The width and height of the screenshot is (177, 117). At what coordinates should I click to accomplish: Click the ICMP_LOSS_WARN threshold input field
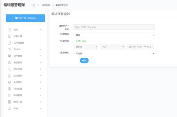click(x=141, y=47)
